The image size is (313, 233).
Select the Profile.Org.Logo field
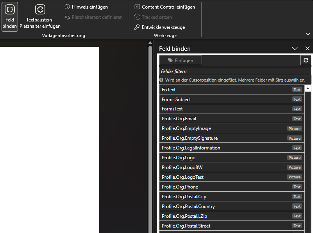tap(232, 158)
